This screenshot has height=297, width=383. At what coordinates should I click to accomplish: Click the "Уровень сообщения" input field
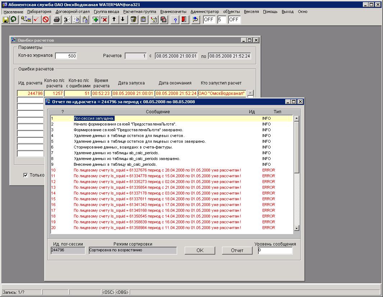pos(275,250)
